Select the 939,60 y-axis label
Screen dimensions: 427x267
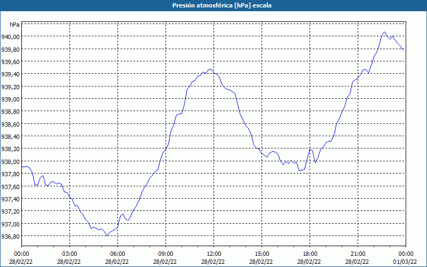point(10,62)
